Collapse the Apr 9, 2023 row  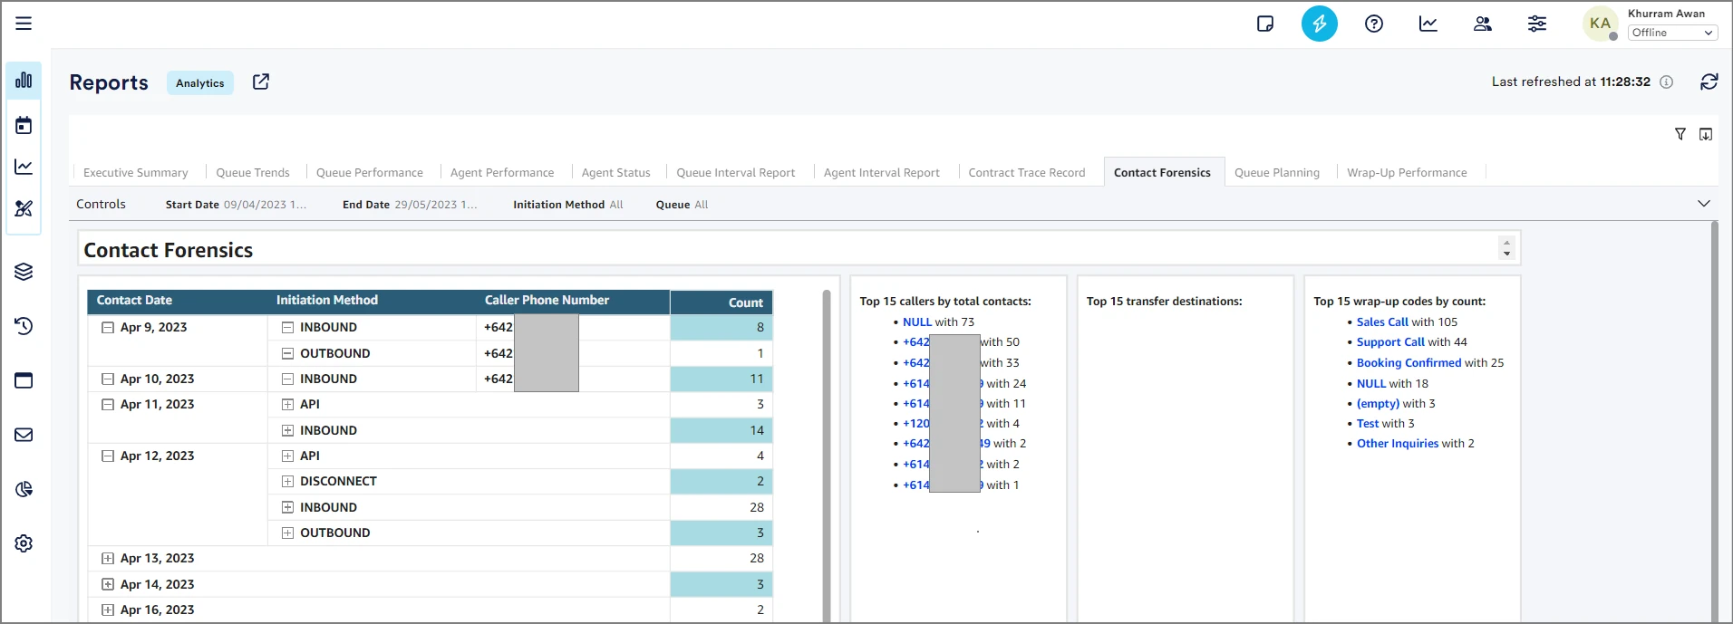(x=108, y=328)
